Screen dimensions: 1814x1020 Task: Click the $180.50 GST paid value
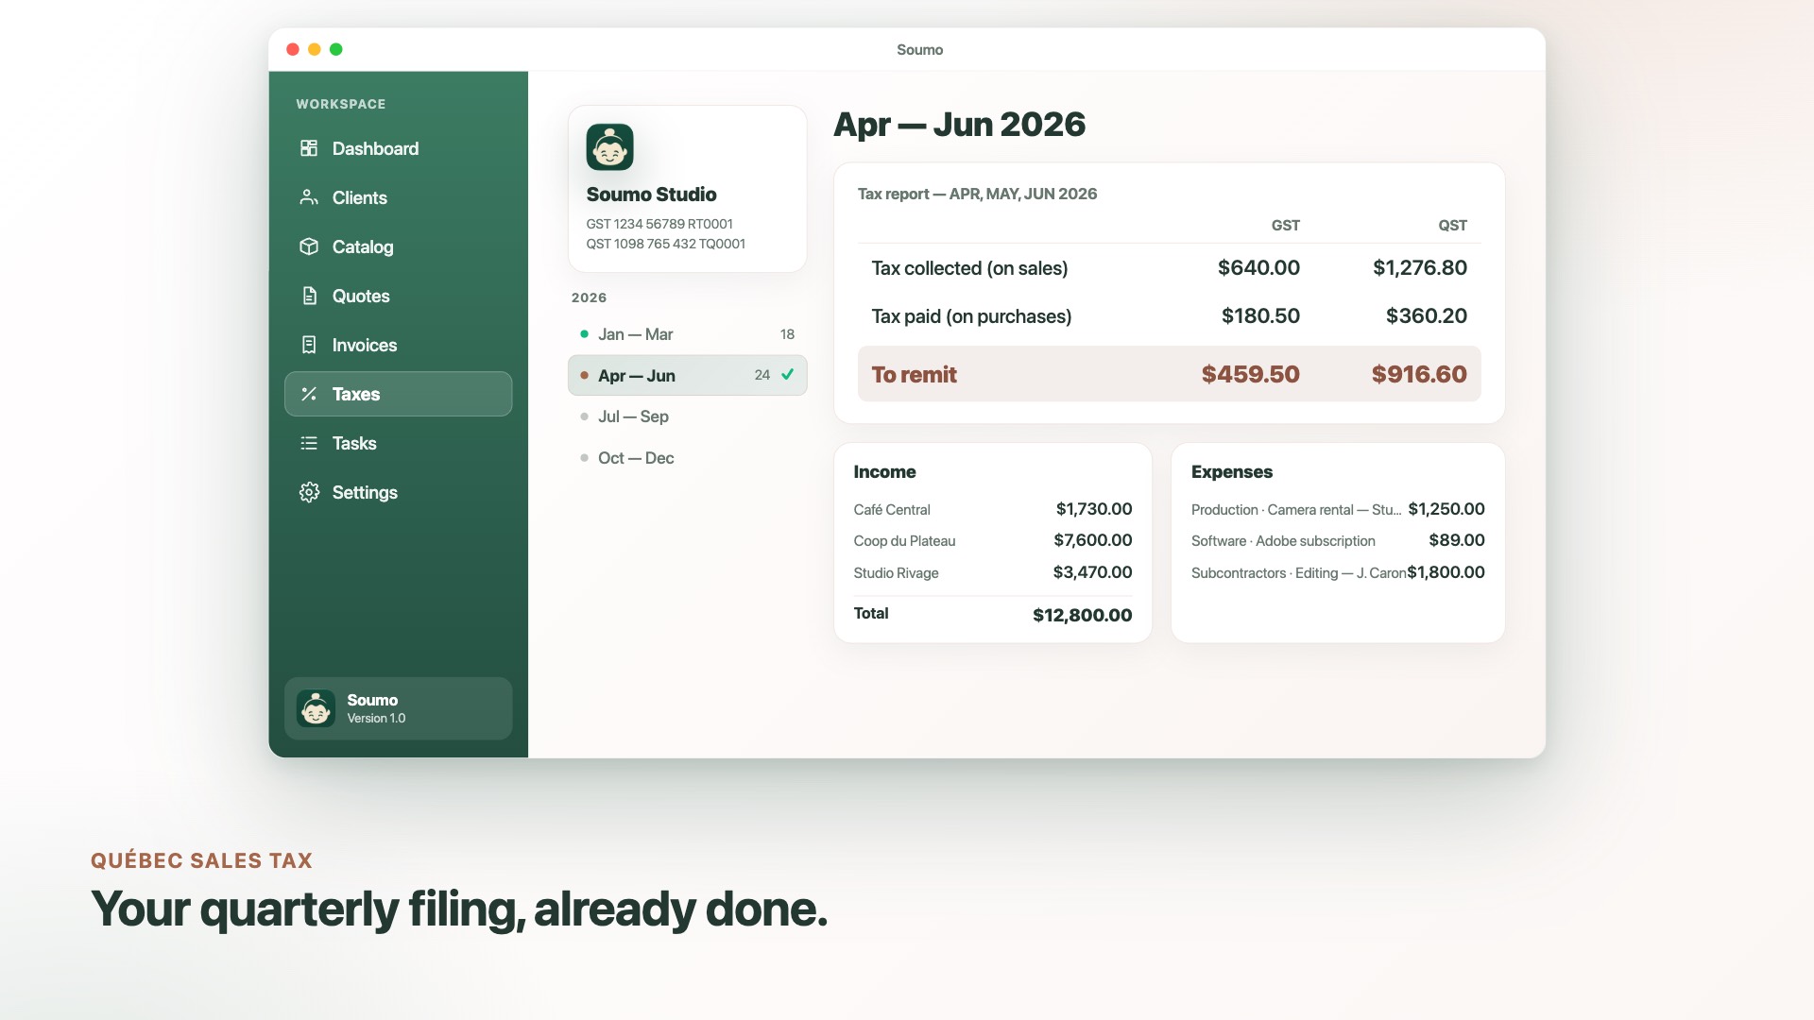tap(1260, 316)
